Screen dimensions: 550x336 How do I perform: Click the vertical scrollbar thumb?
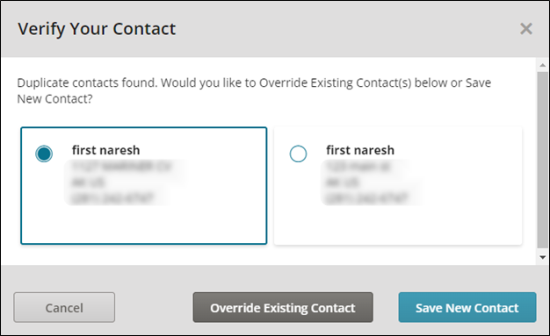[543, 160]
